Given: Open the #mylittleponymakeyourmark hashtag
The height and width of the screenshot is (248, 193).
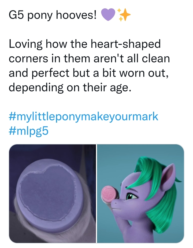Looking at the screenshot, I should tap(84, 117).
